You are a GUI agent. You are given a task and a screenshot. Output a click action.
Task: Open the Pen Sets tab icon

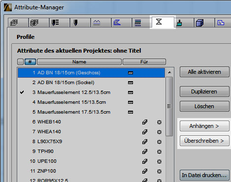point(55,23)
